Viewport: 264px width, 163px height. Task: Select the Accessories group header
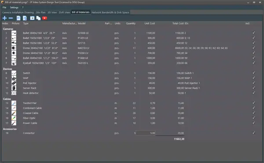pos(10,129)
